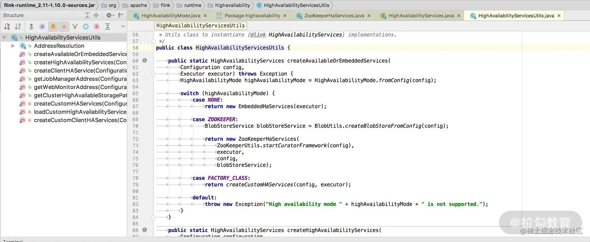Select getClusterHighAvailableStoragePath method in Structure

click(x=80, y=95)
